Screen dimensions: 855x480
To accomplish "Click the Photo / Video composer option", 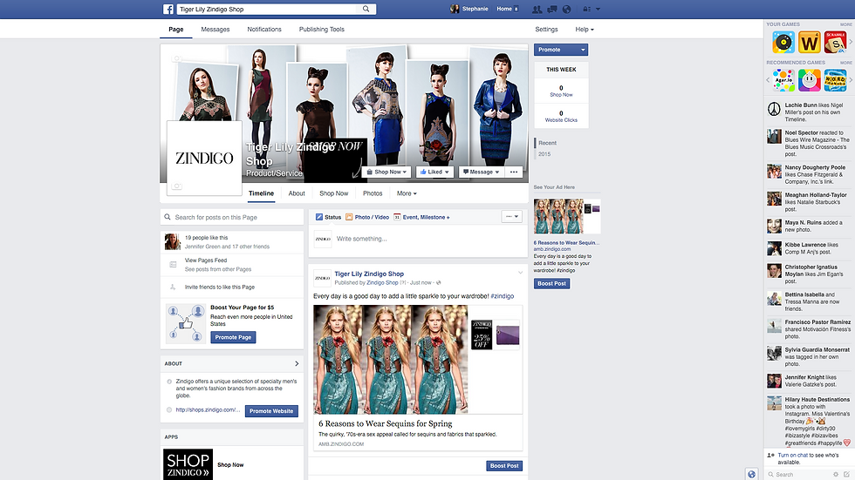I will pos(367,217).
